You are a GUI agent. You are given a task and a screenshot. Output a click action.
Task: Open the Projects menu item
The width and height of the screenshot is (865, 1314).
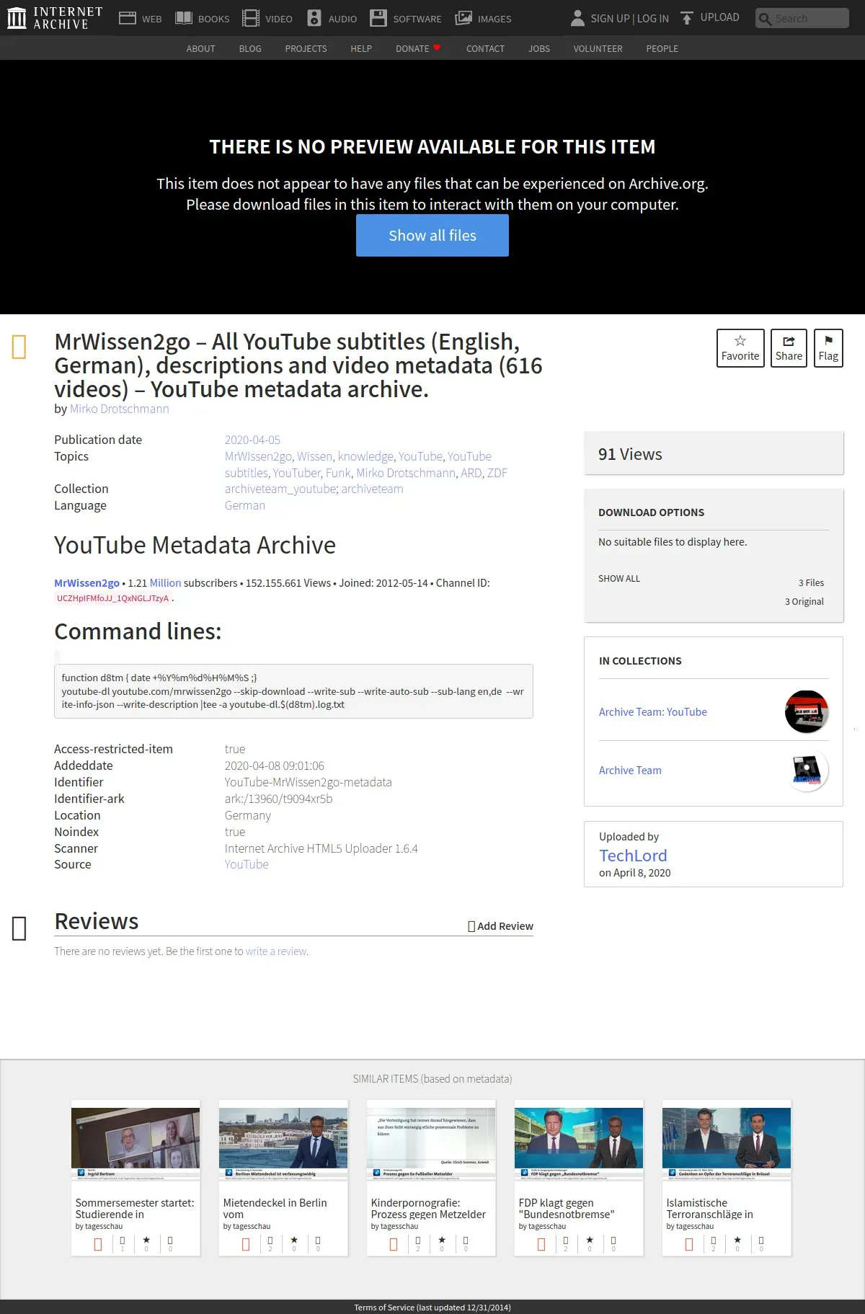[306, 48]
